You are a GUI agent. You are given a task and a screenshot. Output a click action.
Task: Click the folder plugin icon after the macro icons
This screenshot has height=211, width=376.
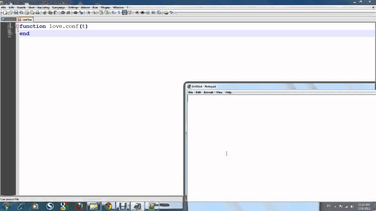166,13
